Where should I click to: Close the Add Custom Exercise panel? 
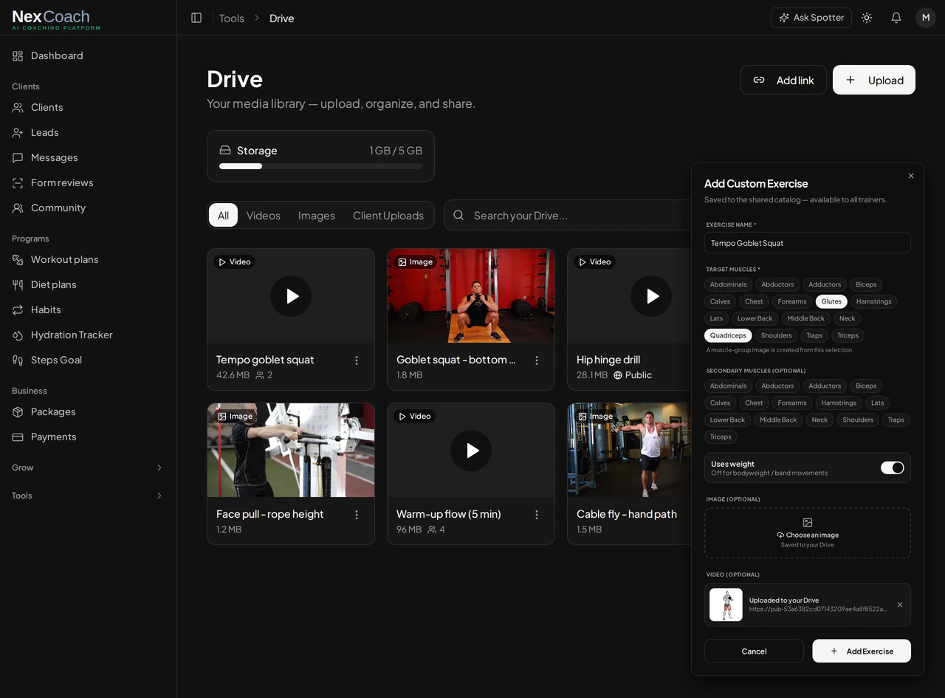click(x=911, y=176)
